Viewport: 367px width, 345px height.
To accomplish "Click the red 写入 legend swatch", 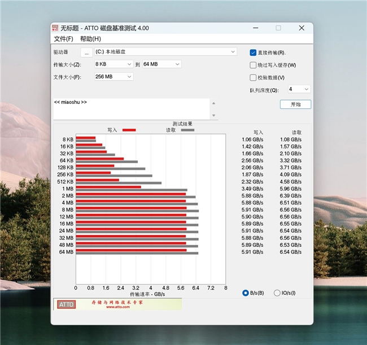I will click(x=129, y=130).
